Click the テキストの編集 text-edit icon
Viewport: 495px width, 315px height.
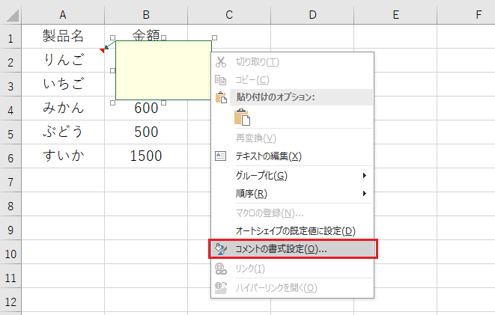point(220,156)
